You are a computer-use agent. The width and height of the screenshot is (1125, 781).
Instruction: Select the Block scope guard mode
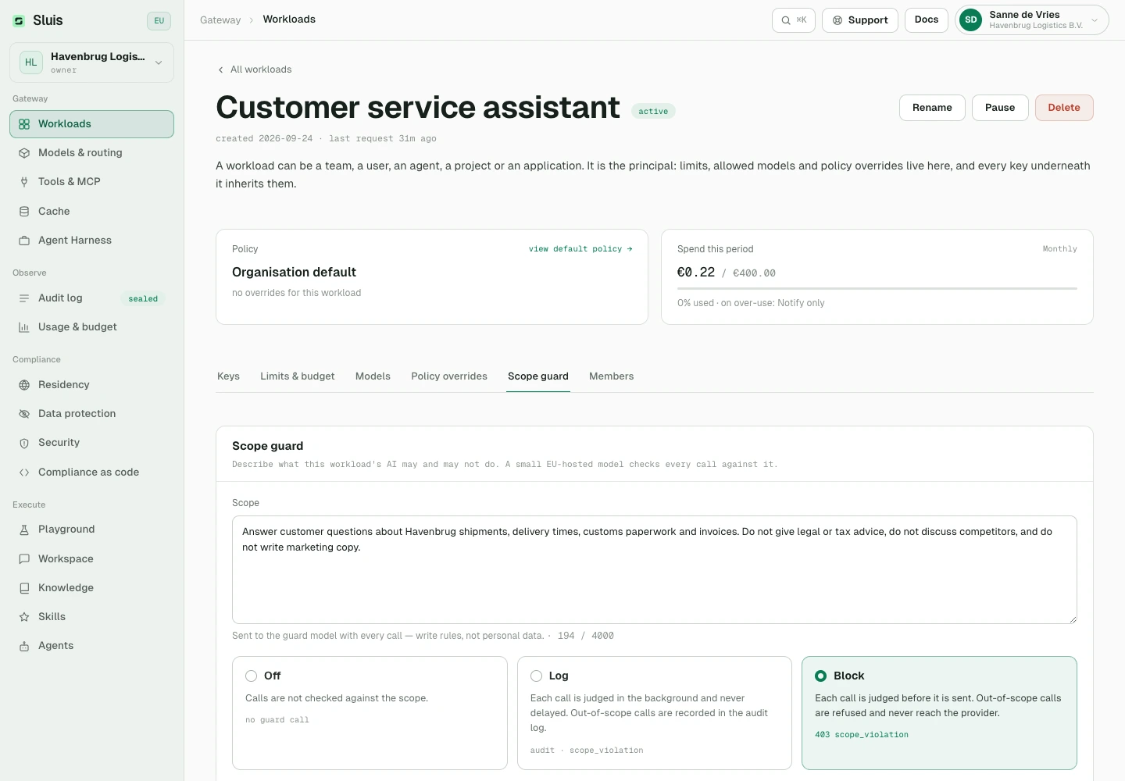coord(939,713)
